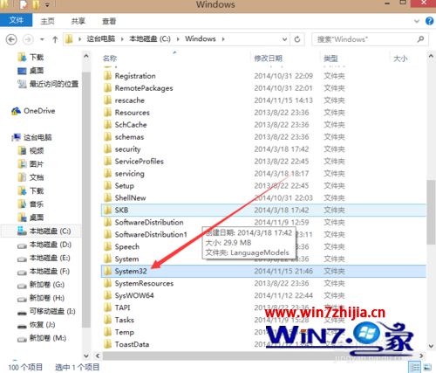This screenshot has height=373, width=436.
Task: Open the address bar history dropdown
Action: click(284, 39)
